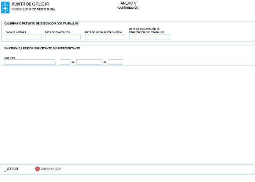Screen dimensions: 255x182
Task: Focus the Data de arrinca field
Action: (24, 37)
